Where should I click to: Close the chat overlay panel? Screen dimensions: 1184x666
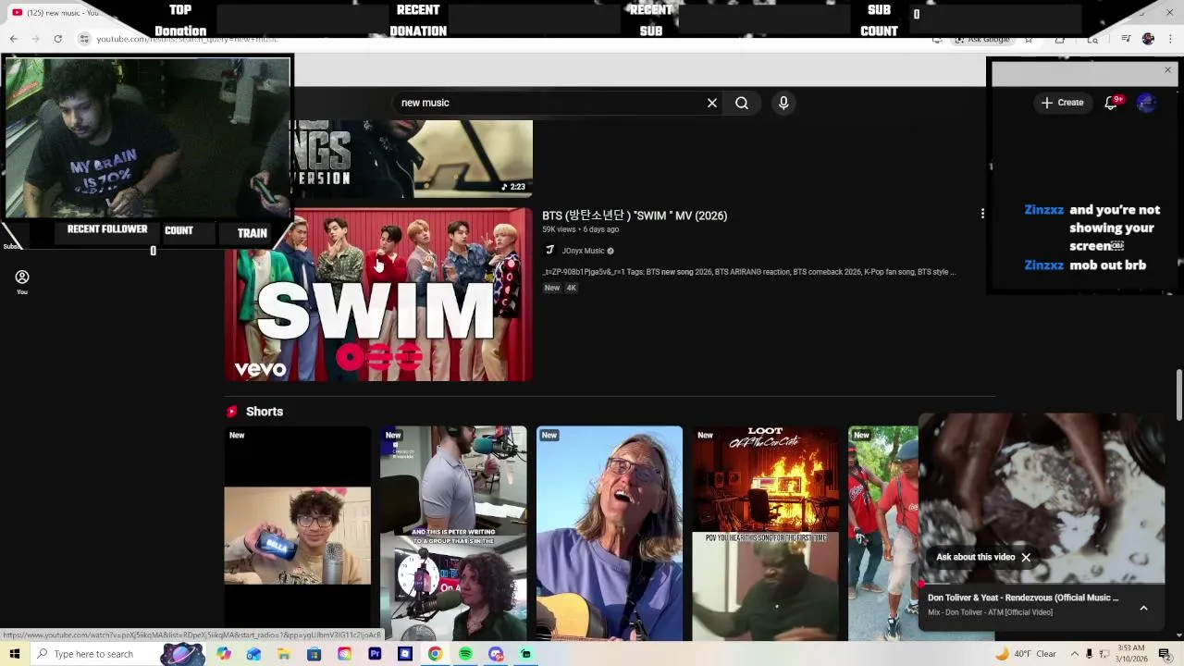pos(1167,70)
